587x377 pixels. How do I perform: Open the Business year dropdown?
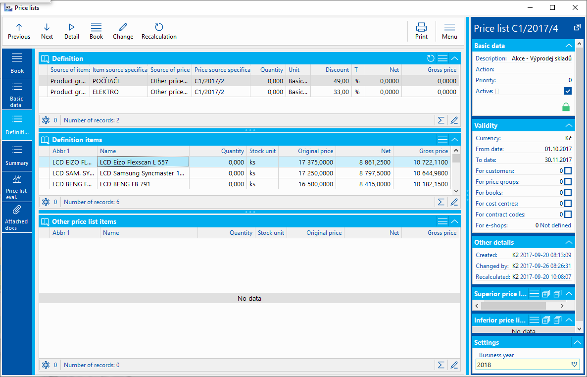coord(574,365)
